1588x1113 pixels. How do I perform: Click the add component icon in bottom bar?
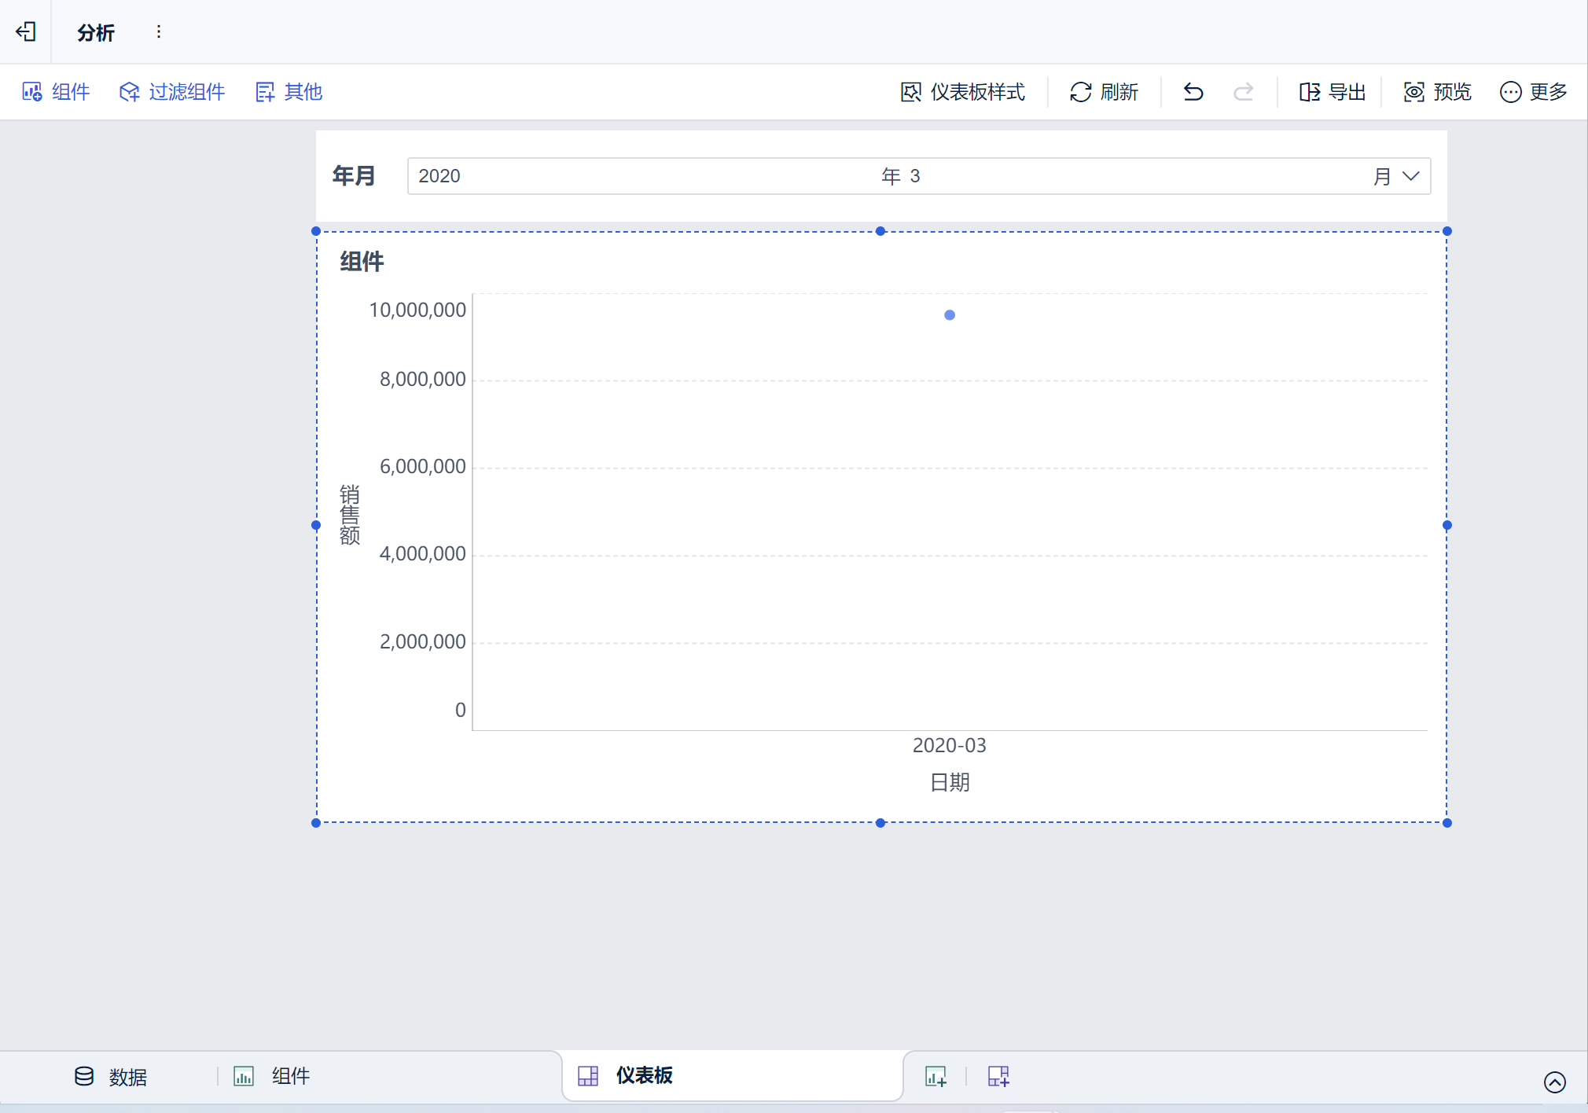[936, 1076]
